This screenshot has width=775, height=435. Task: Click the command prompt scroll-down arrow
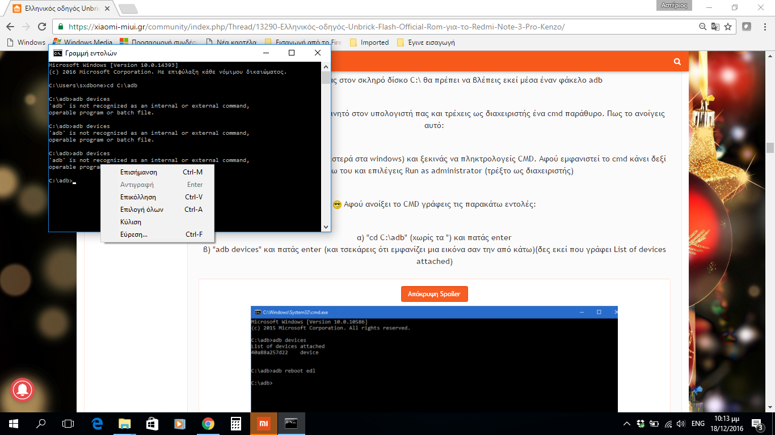[326, 227]
